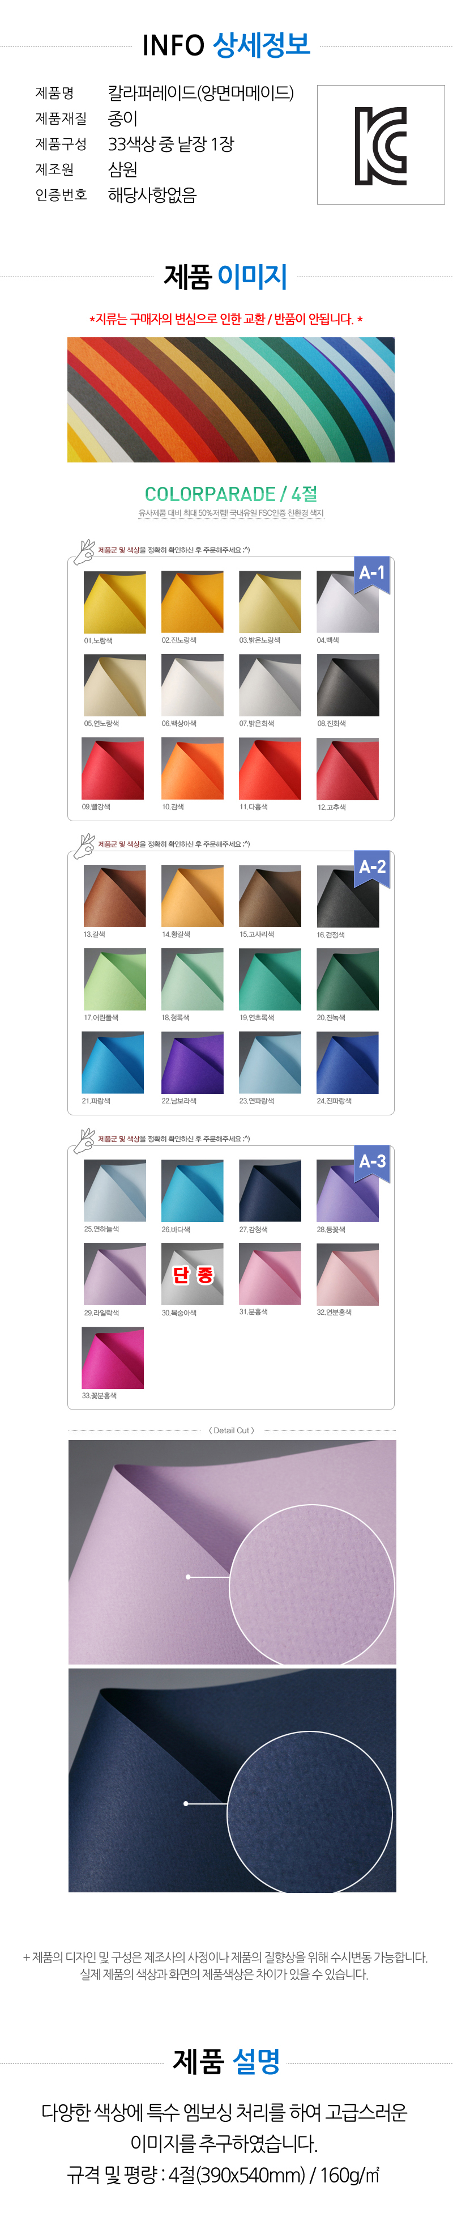Click the rainbow paper banner image

point(231,400)
